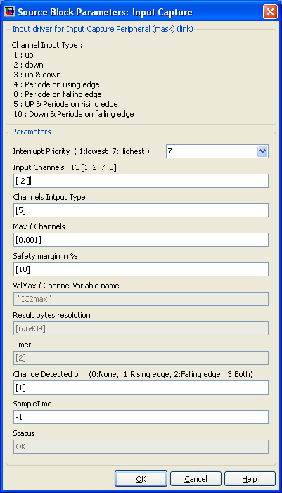Click the disabled ValMax variable name 'IC2max' field
This screenshot has width=282, height=493.
point(141,299)
